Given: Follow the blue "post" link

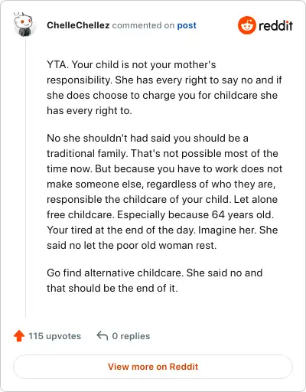Looking at the screenshot, I should [187, 25].
